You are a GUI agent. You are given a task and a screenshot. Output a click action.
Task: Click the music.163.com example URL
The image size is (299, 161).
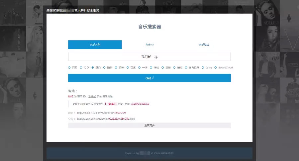click(101, 113)
